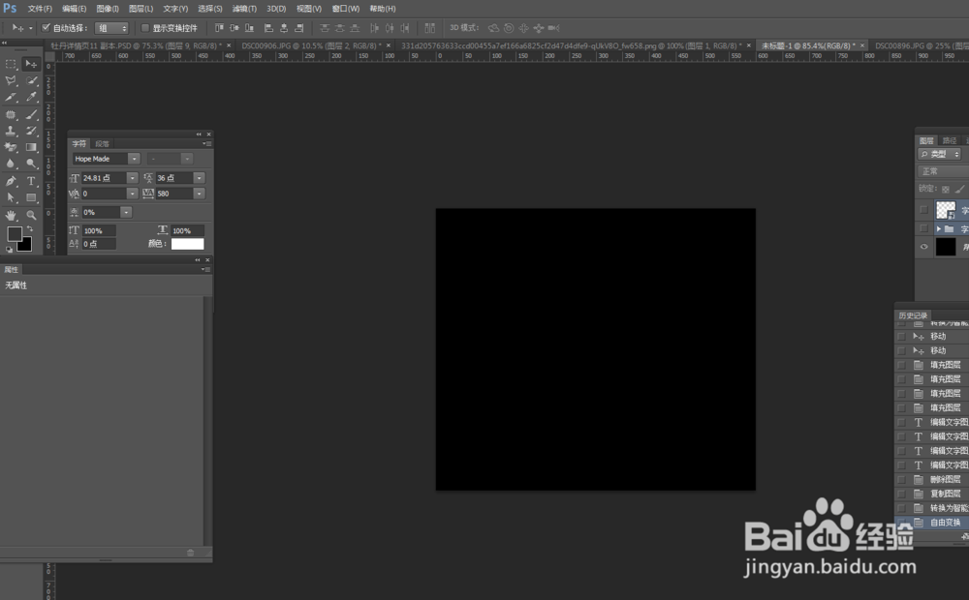Click the black background color swatch
969x600 pixels.
pyautogui.click(x=26, y=245)
